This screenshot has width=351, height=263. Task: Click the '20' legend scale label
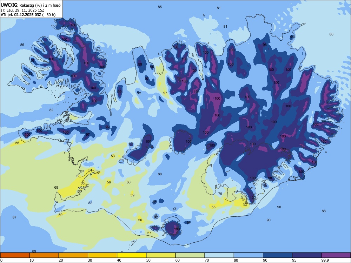tap(61, 260)
